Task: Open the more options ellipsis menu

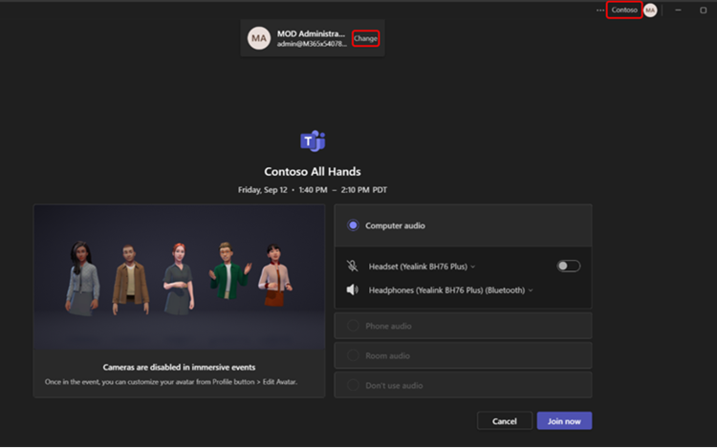Action: pyautogui.click(x=600, y=10)
